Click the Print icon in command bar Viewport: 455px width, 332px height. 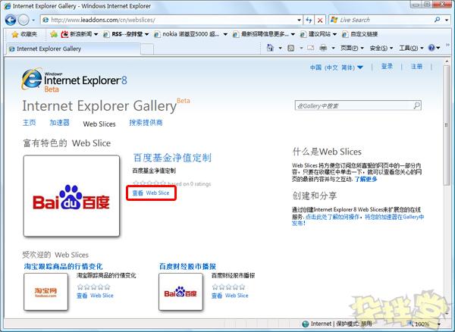coord(323,48)
